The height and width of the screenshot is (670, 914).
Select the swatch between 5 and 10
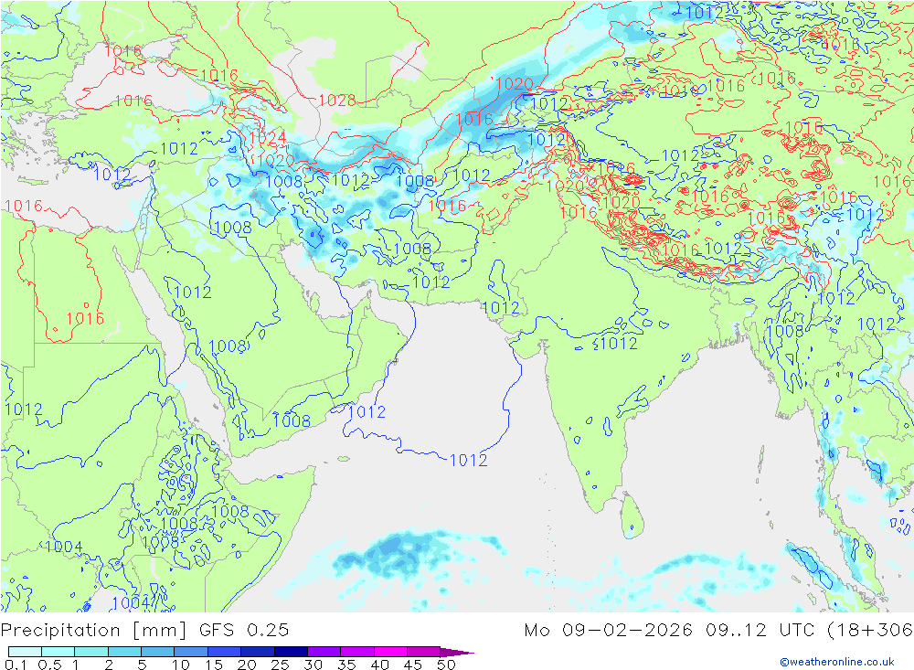[158, 652]
